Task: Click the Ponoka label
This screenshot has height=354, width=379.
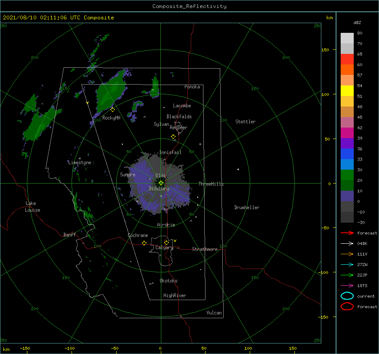Action: tap(192, 87)
